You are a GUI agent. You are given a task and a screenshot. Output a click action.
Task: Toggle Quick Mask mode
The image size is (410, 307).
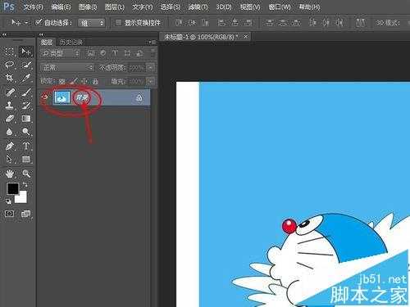9,214
